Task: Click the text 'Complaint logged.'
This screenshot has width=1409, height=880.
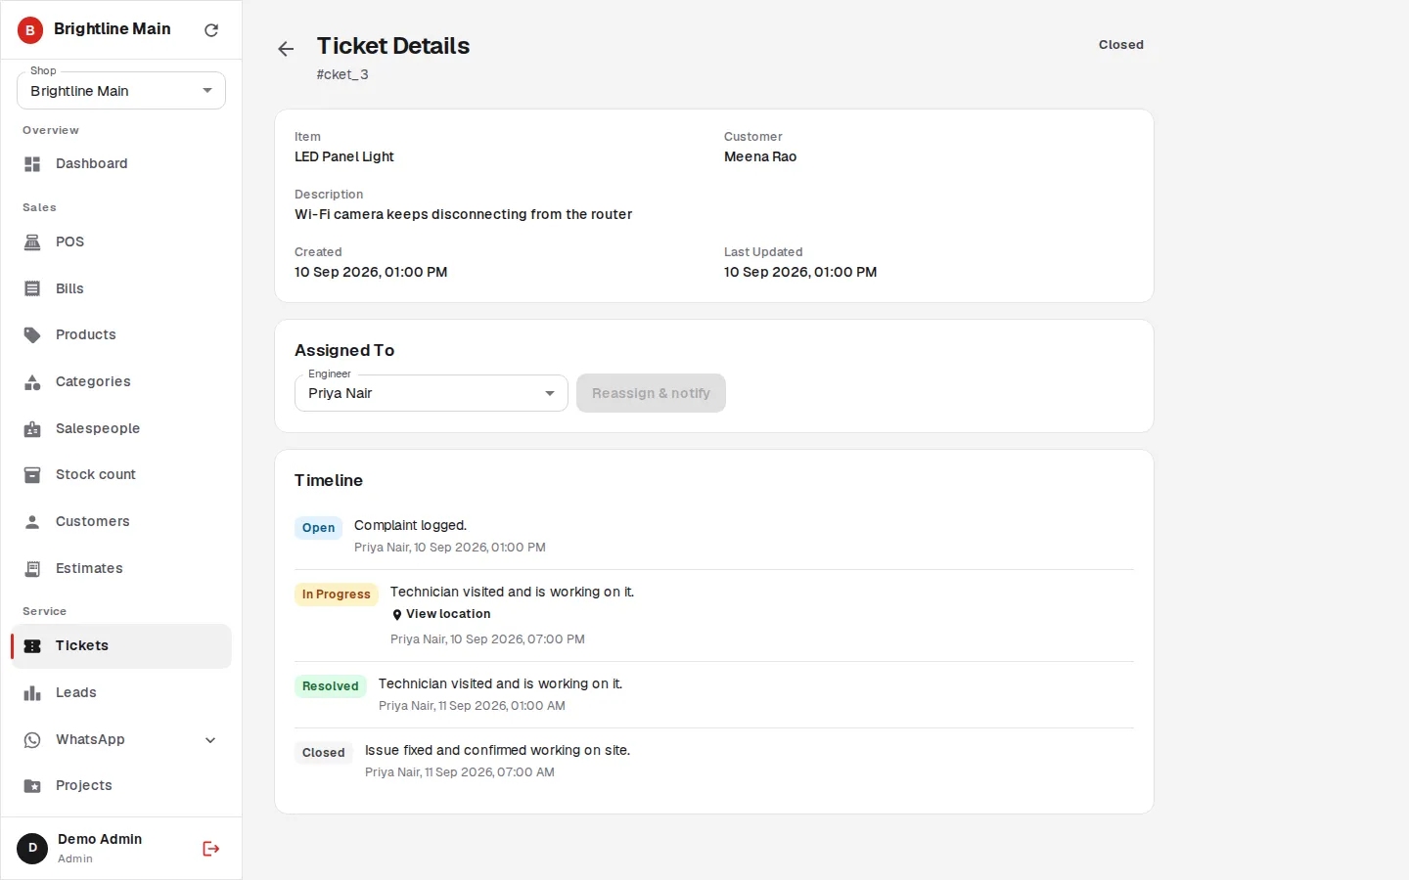Action: [410, 526]
